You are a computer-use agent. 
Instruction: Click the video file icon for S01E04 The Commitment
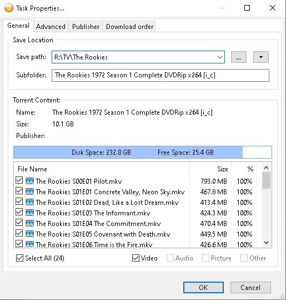29,223
